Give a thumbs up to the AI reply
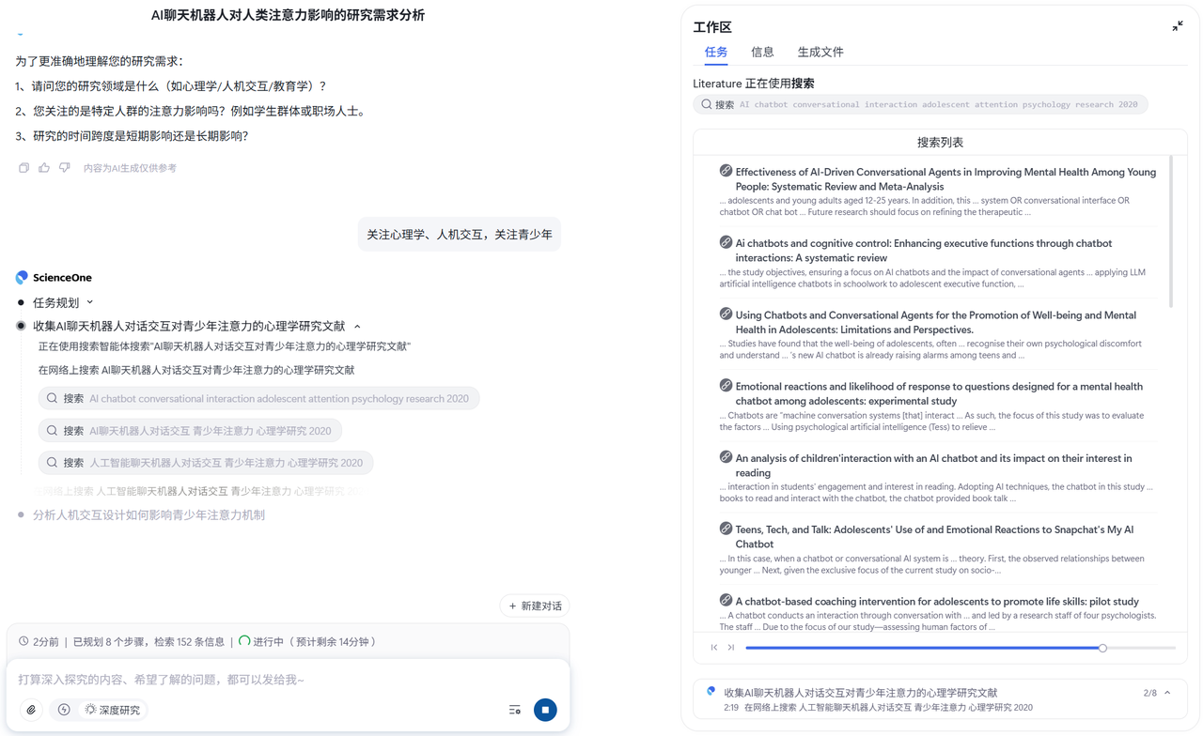Screen dimensions: 1203x736 (x=43, y=166)
